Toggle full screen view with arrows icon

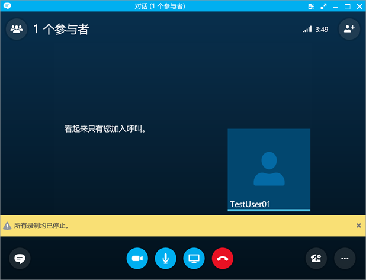(323, 7)
